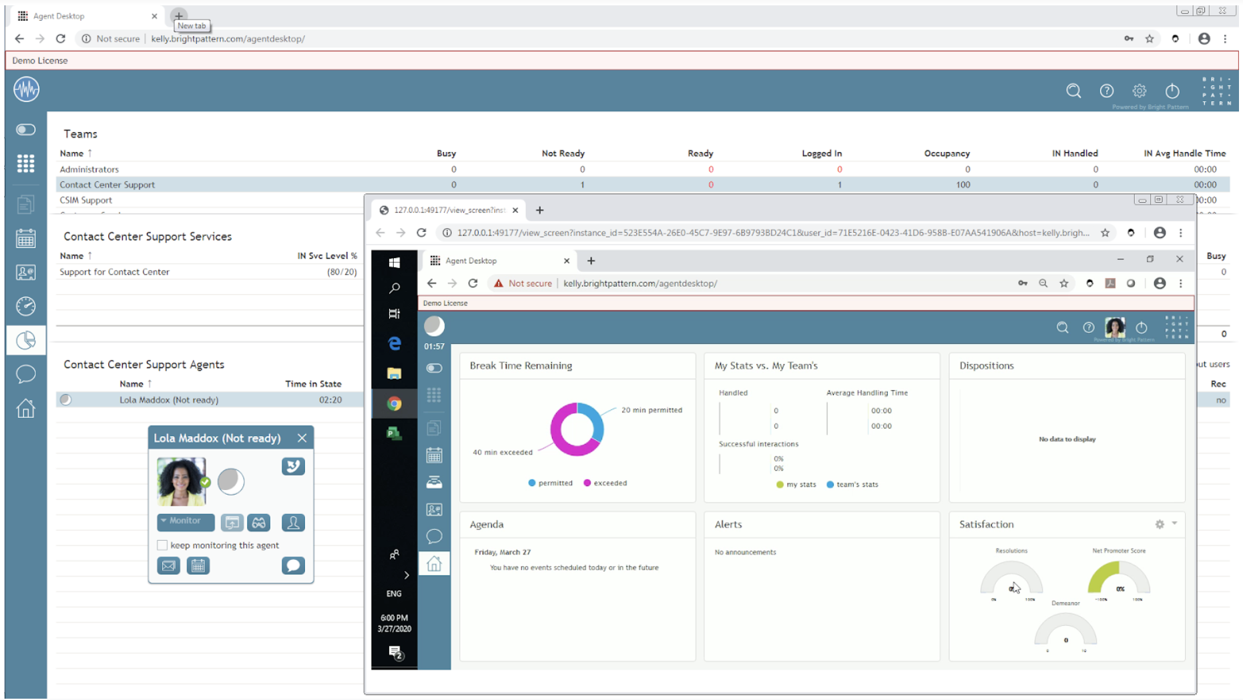Open the calendar icon in the outer sidebar
This screenshot has height=700, width=1243.
[x=25, y=238]
